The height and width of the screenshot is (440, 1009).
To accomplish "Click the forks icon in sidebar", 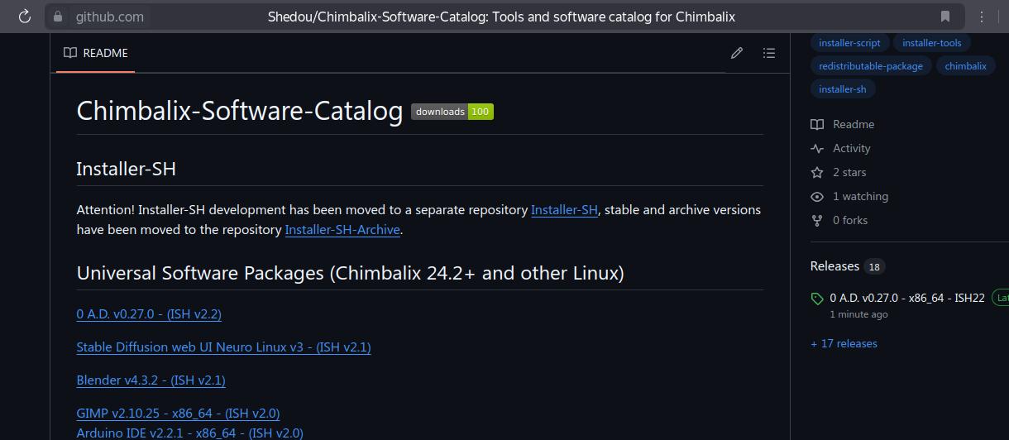I will coord(817,221).
